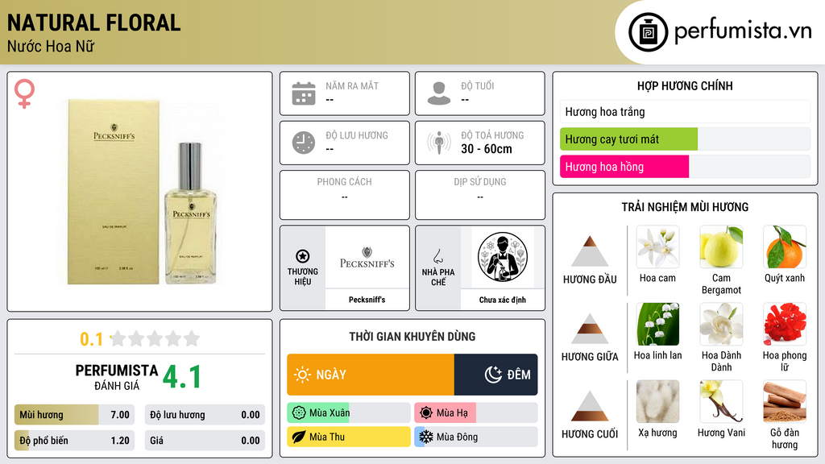Select the Hương Vani note image
The height and width of the screenshot is (464, 825).
click(721, 401)
